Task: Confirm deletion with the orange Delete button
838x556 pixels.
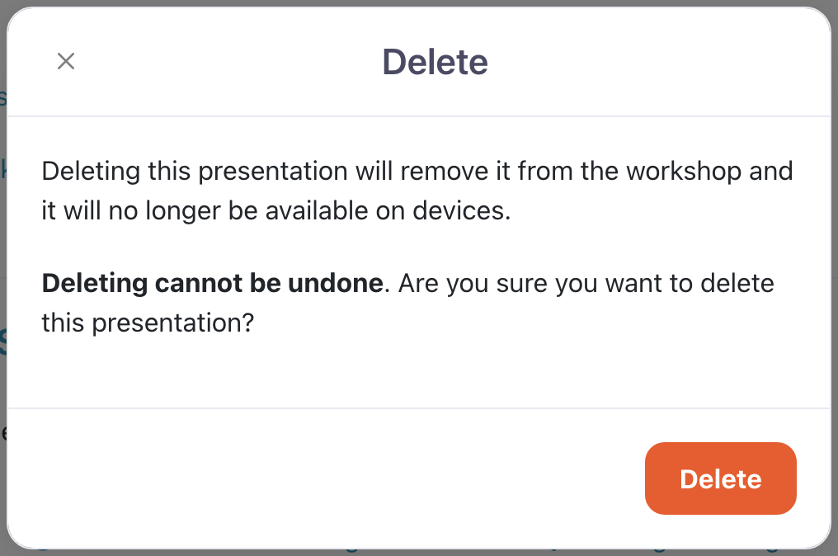Action: [720, 478]
